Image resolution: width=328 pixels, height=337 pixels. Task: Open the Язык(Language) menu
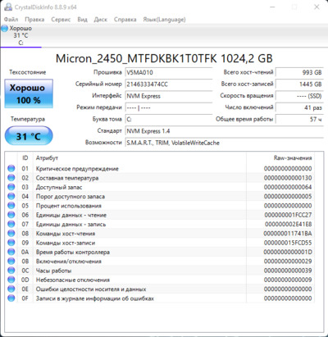point(164,20)
